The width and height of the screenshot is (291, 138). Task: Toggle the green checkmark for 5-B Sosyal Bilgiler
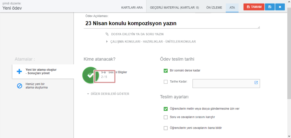click(x=91, y=75)
